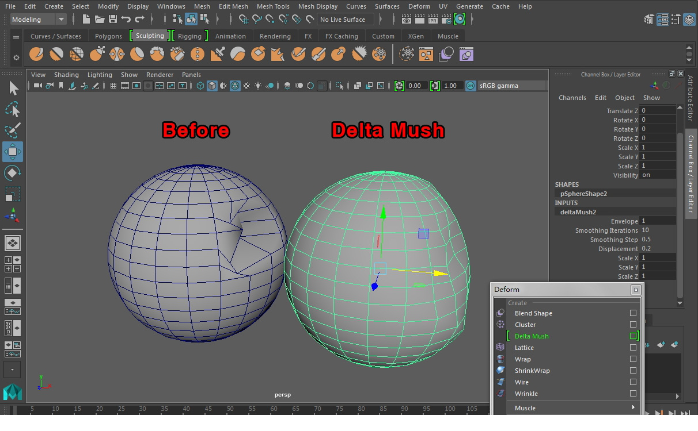Open the Mesh Tools menu

[x=273, y=6]
